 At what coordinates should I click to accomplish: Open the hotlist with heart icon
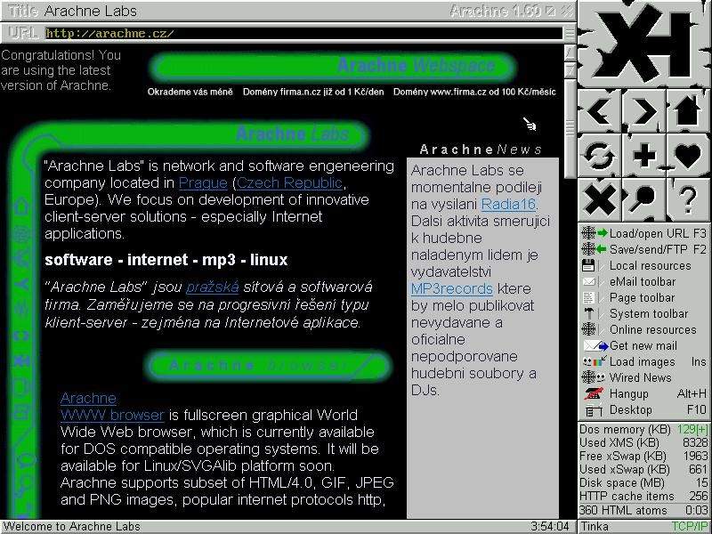[x=688, y=155]
